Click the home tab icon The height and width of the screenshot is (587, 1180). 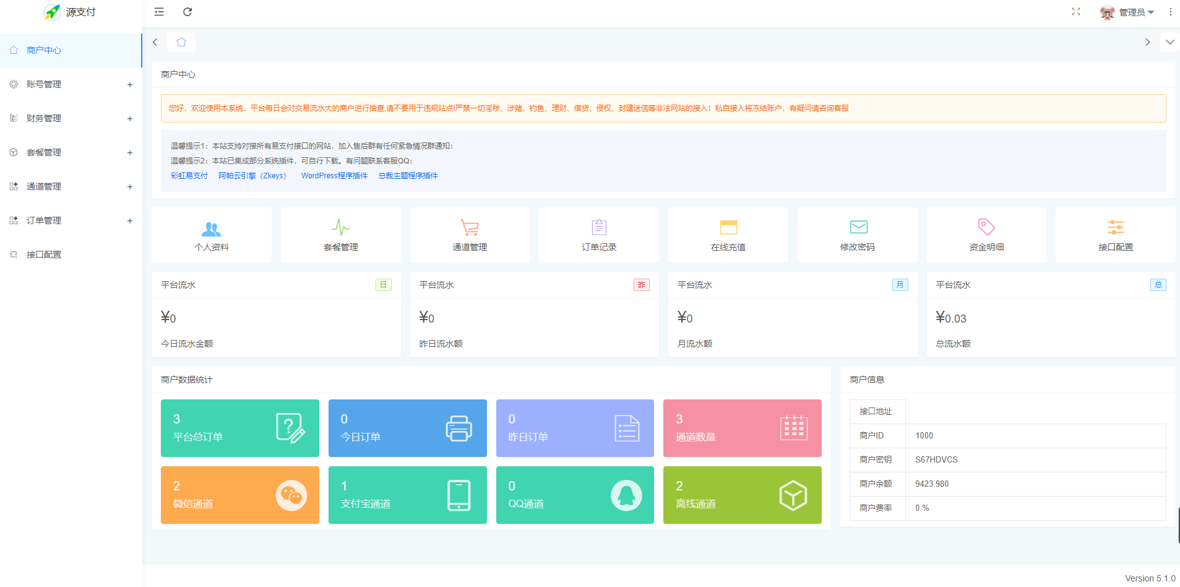tap(181, 42)
